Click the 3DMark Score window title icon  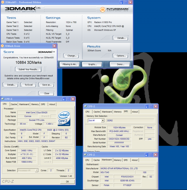point(2,46)
